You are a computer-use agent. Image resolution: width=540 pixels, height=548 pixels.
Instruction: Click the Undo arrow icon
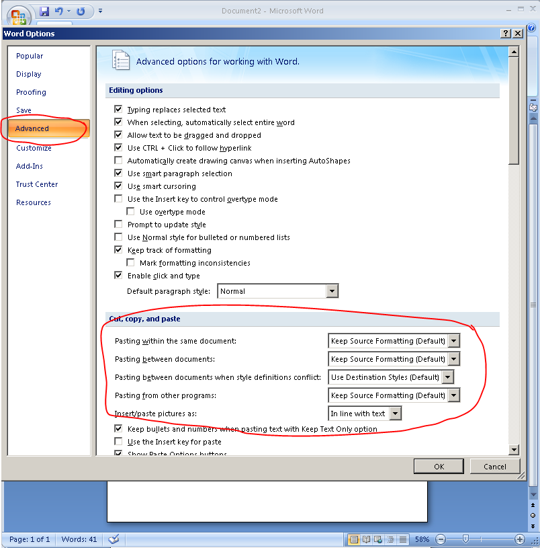click(x=58, y=11)
